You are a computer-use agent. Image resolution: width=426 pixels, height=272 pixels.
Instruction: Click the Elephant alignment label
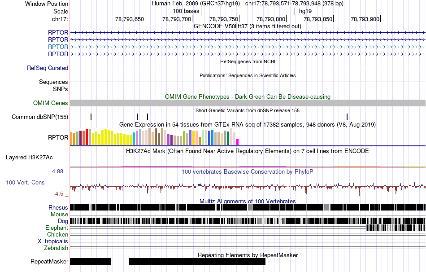(57, 228)
